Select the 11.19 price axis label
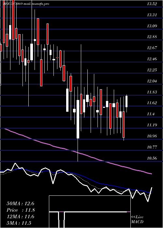 click(152, 125)
